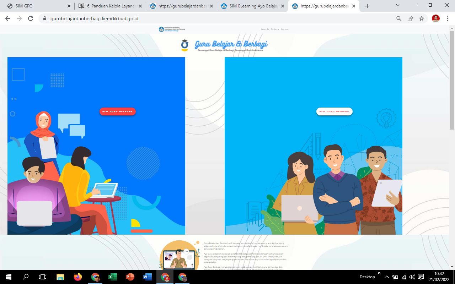
Task: Click the address bar URL field
Action: click(217, 18)
